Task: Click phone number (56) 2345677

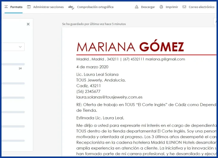Action: click(x=88, y=92)
